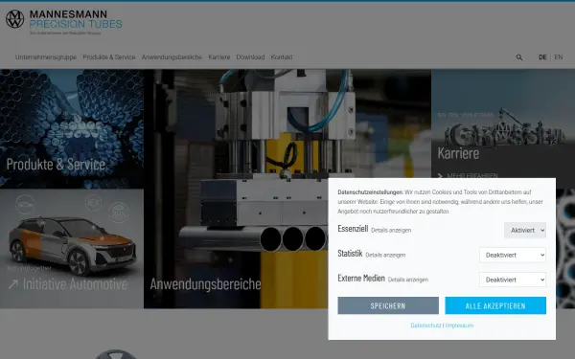
Task: Open the Unternehmensgruppe menu
Action: coord(46,57)
